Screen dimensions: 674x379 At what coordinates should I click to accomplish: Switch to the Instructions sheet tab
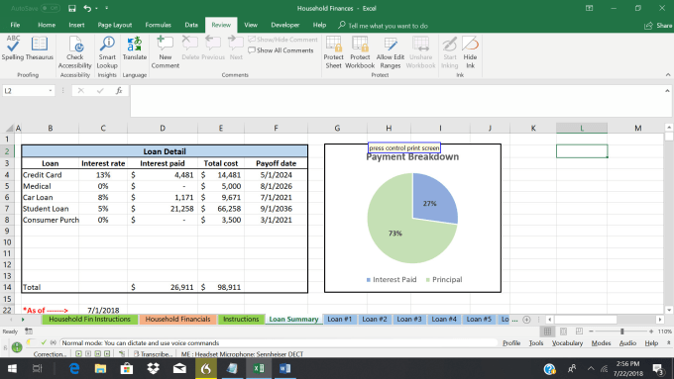241,319
